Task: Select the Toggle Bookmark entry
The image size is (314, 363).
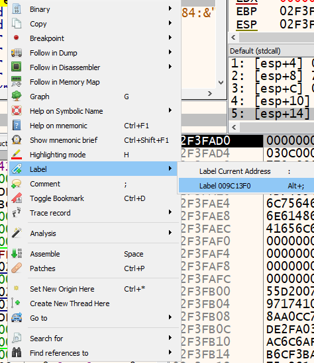Action: 94,198
